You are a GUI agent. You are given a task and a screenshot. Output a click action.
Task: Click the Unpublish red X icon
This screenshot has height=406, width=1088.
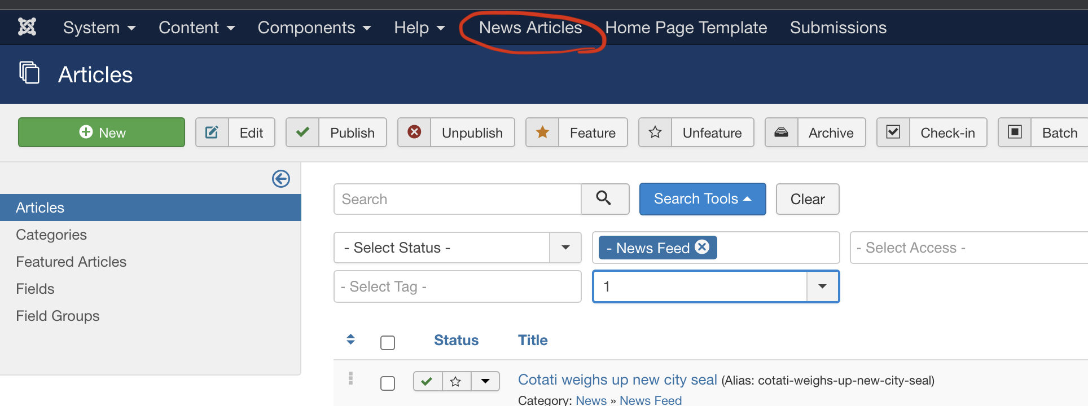[x=414, y=133]
